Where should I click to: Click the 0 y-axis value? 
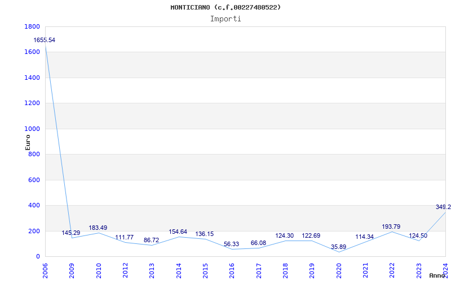(x=38, y=257)
